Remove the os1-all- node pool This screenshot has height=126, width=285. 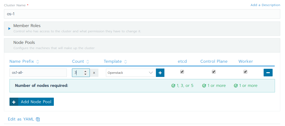click(268, 73)
